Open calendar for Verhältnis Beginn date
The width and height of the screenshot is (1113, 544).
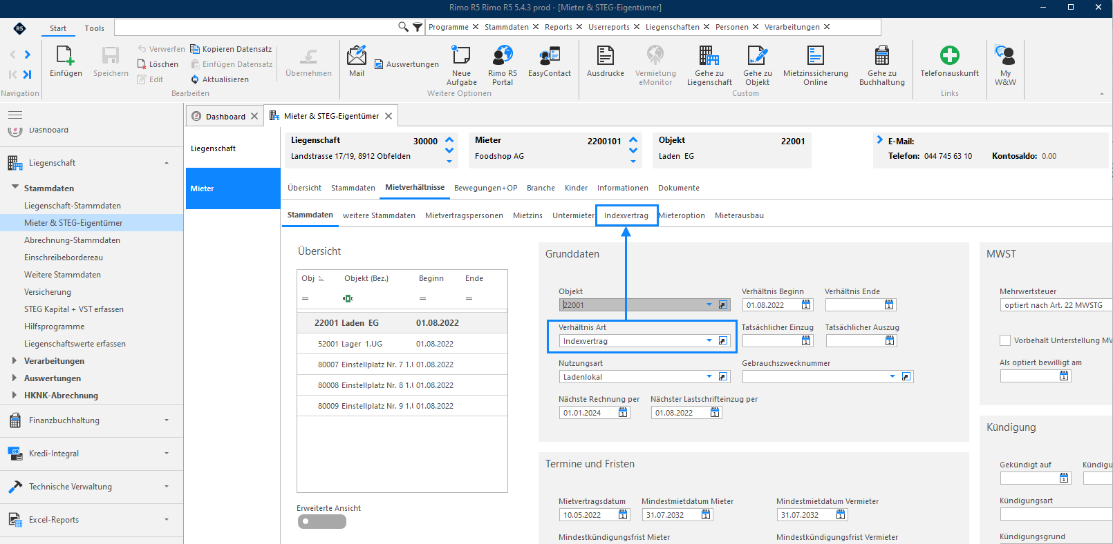[806, 305]
